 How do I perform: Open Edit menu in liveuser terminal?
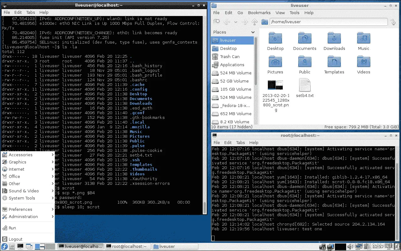[18, 12]
